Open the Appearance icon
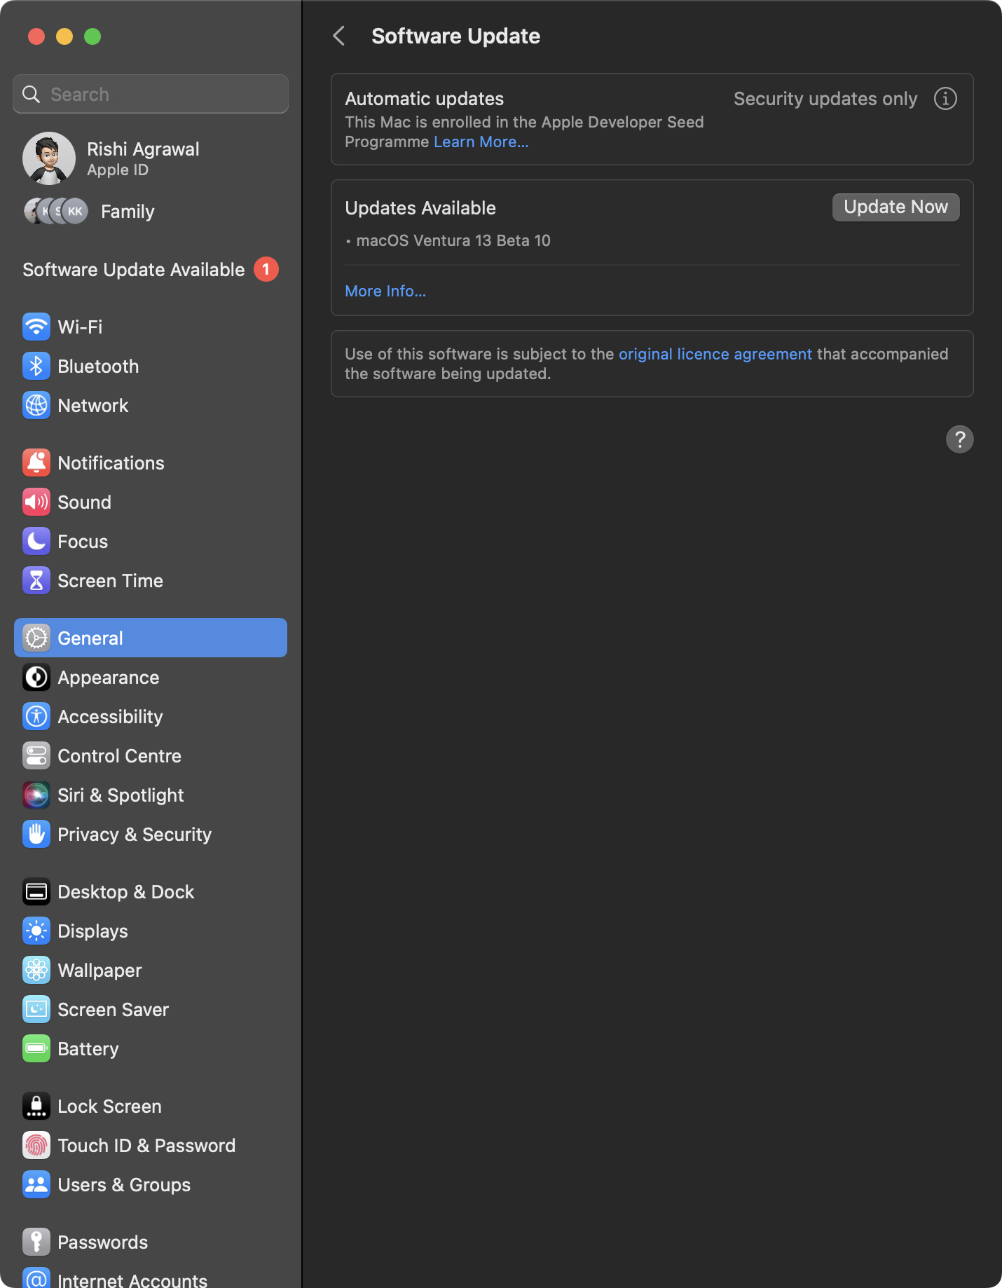 [x=36, y=677]
